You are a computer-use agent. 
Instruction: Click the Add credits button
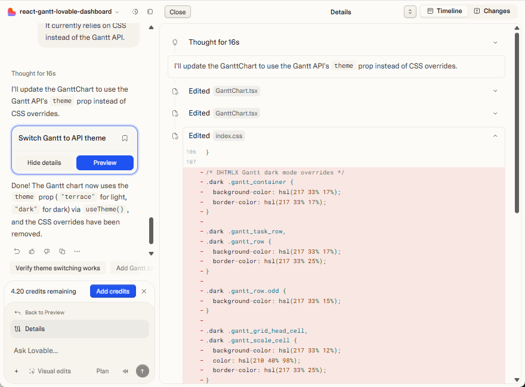(113, 291)
